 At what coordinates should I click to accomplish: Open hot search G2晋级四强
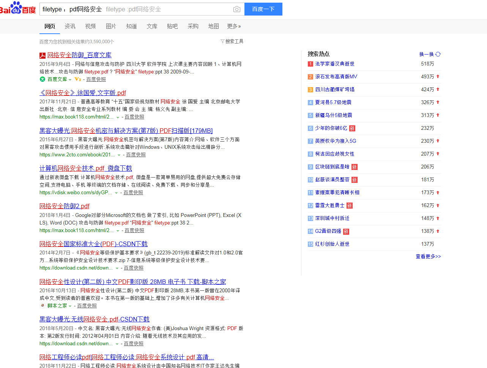[328, 231]
